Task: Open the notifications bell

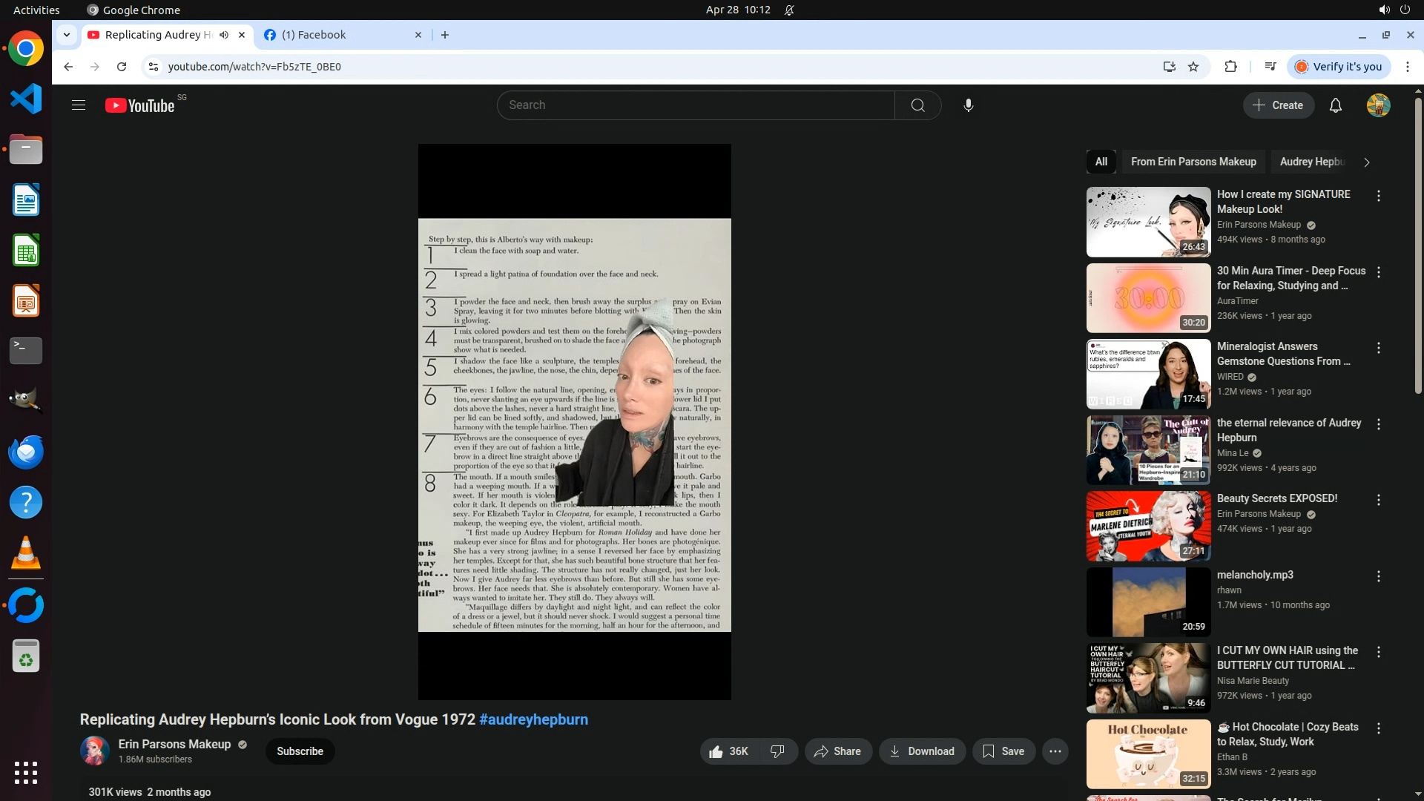Action: click(x=1335, y=105)
